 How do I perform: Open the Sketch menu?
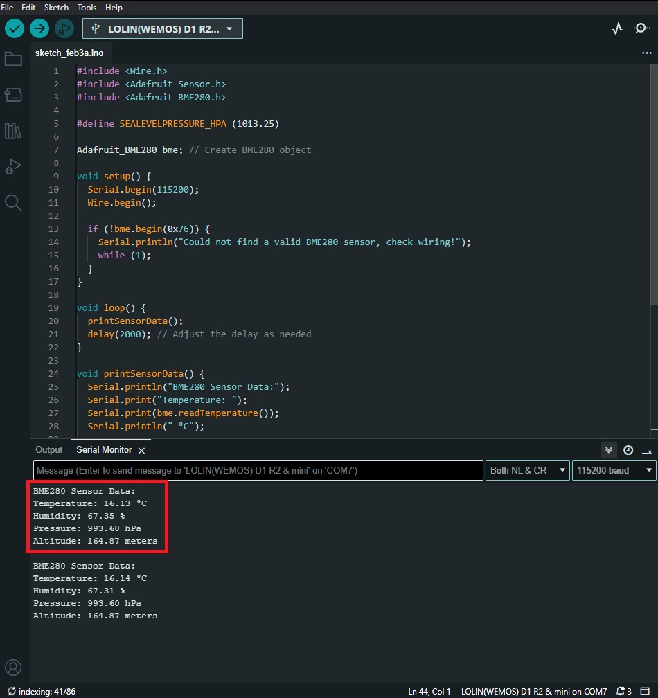click(x=56, y=7)
